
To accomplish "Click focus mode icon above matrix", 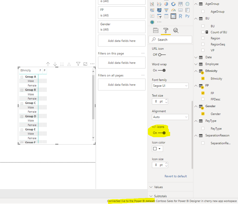I will 85,64.
